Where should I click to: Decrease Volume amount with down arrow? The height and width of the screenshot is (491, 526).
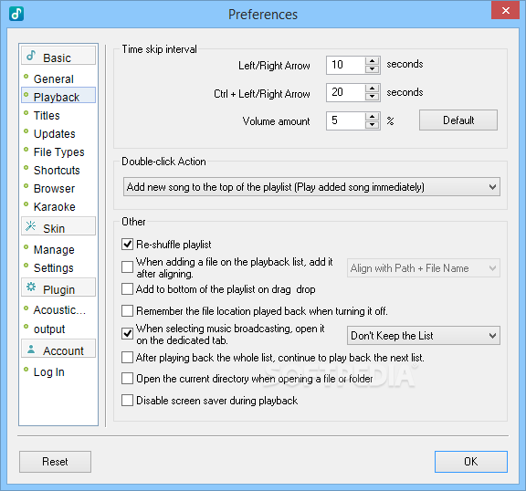point(372,125)
